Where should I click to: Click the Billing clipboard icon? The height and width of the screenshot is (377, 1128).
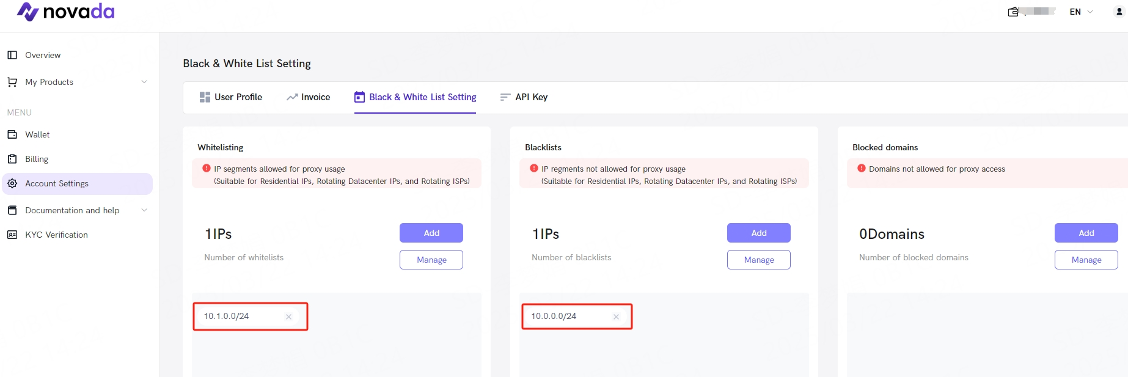coord(12,159)
